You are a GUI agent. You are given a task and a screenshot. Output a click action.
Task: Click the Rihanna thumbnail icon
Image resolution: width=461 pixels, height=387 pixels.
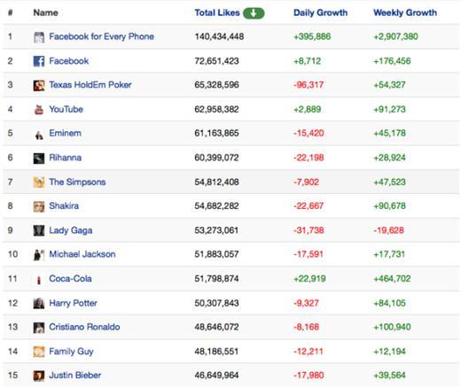click(39, 159)
